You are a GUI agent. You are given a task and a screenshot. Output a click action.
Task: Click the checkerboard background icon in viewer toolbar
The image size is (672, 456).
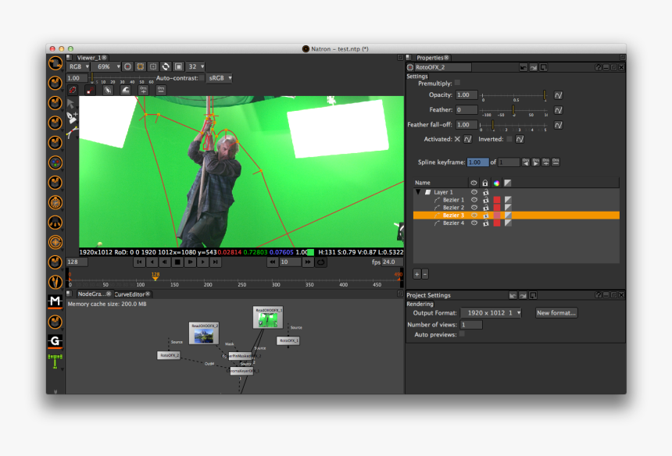point(179,66)
